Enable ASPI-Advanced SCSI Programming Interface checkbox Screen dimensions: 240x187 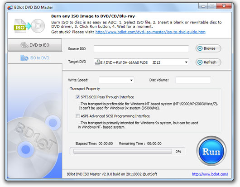78,116
